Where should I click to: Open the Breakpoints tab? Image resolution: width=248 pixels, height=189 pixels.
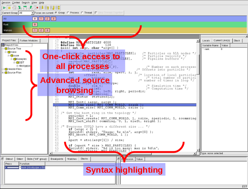coord(57,159)
